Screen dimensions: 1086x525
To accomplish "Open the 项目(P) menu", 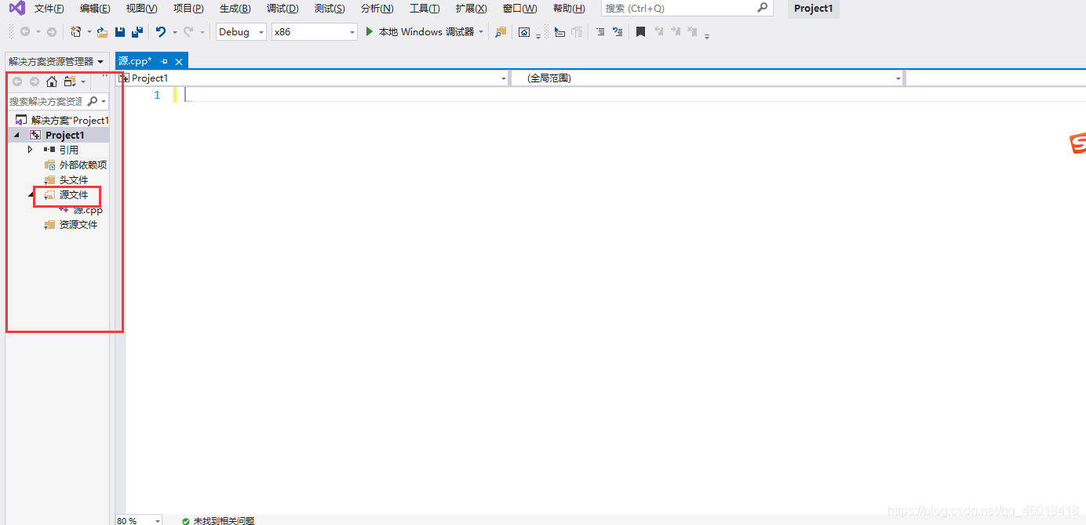I will click(x=188, y=9).
